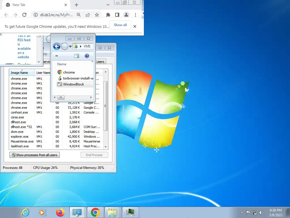The width and height of the screenshot is (290, 218).
Task: Select torbrowser-install file in Explorer
Action: click(x=75, y=78)
